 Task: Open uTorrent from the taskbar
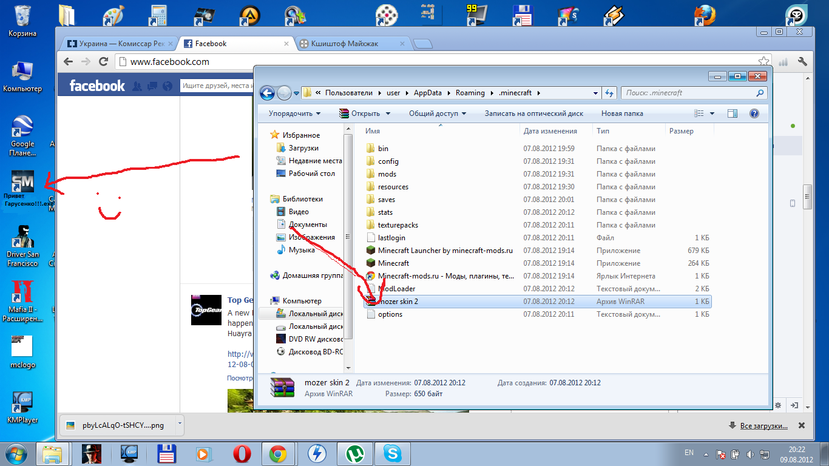coord(354,453)
